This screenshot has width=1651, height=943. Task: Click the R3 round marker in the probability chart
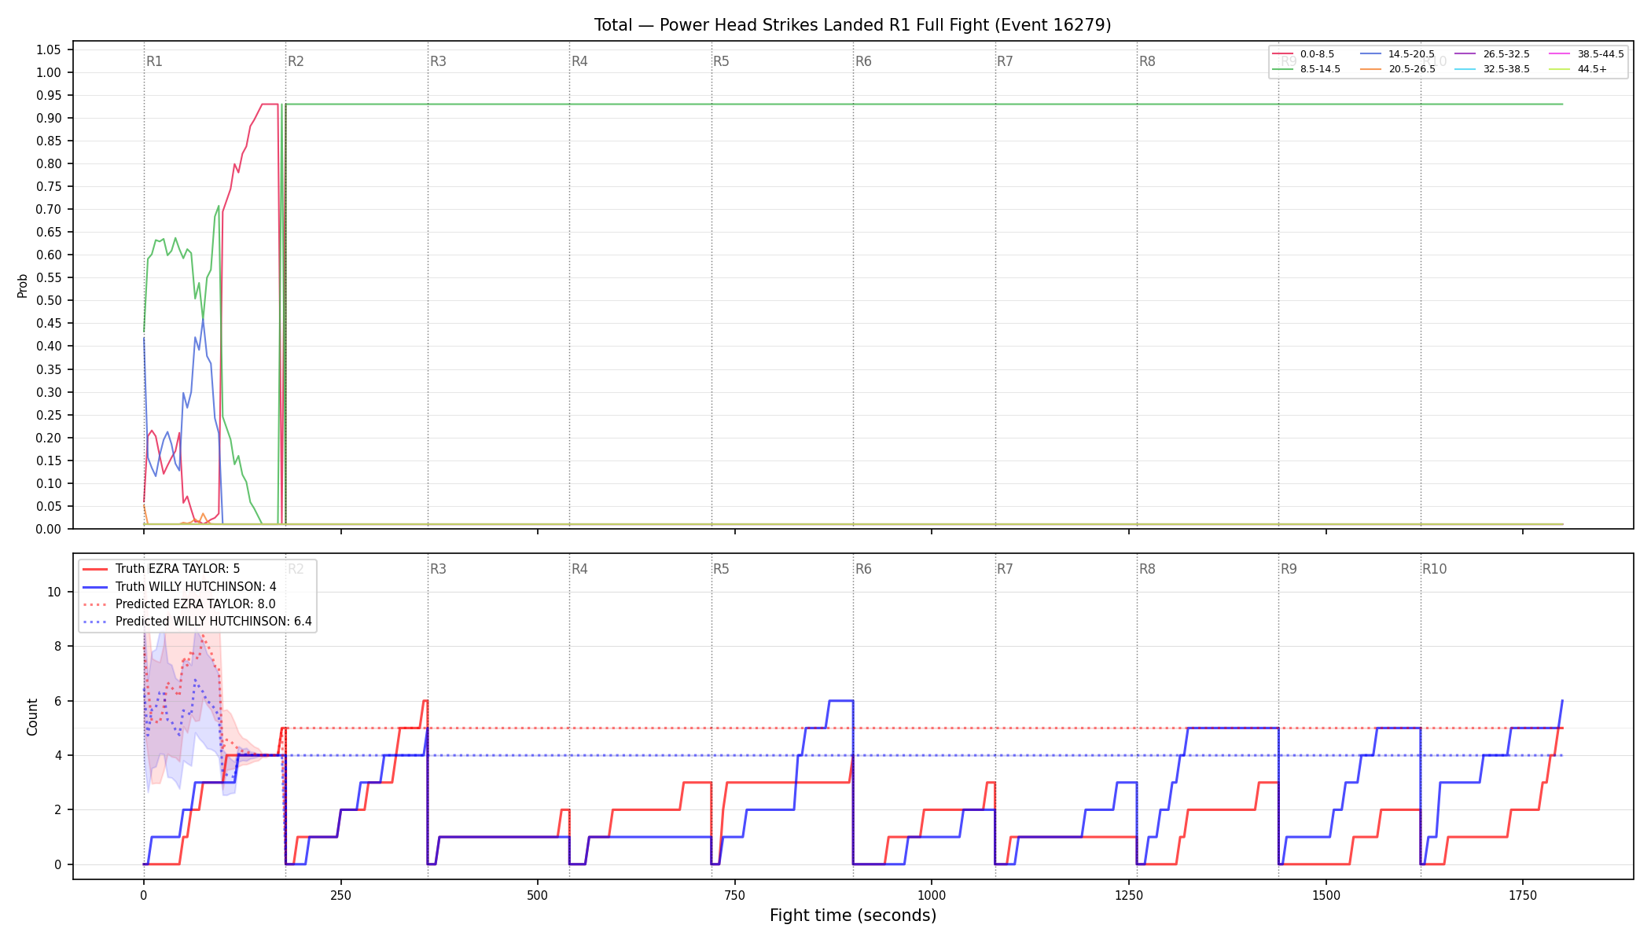click(x=438, y=61)
